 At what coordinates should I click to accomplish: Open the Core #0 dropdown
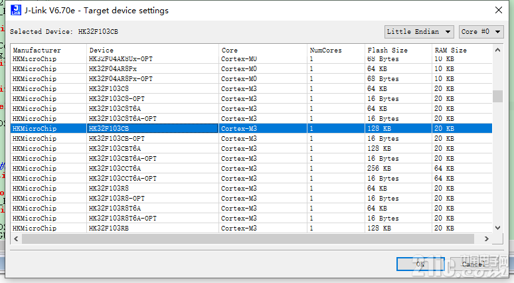pyautogui.click(x=481, y=32)
